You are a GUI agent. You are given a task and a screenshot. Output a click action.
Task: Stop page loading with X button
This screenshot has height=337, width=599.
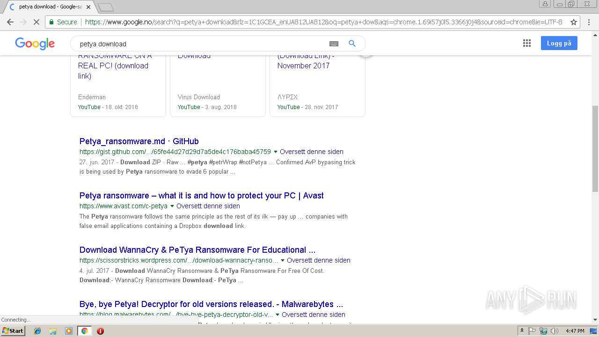(36, 22)
